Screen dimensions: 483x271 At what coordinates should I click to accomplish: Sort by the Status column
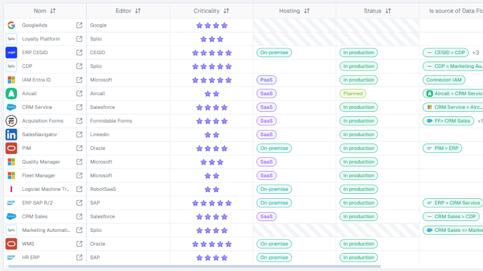coord(388,11)
